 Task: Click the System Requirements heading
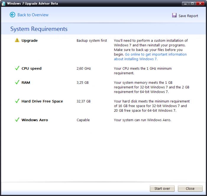(x=39, y=29)
